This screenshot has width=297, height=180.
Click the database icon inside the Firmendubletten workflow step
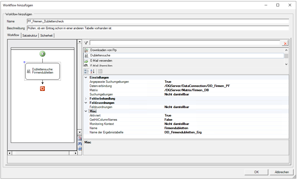pyautogui.click(x=29, y=71)
